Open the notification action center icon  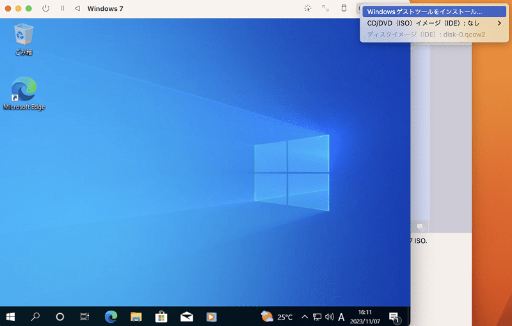394,317
